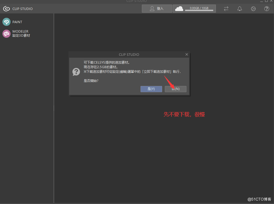Open the PAINT application icon

tap(6, 22)
